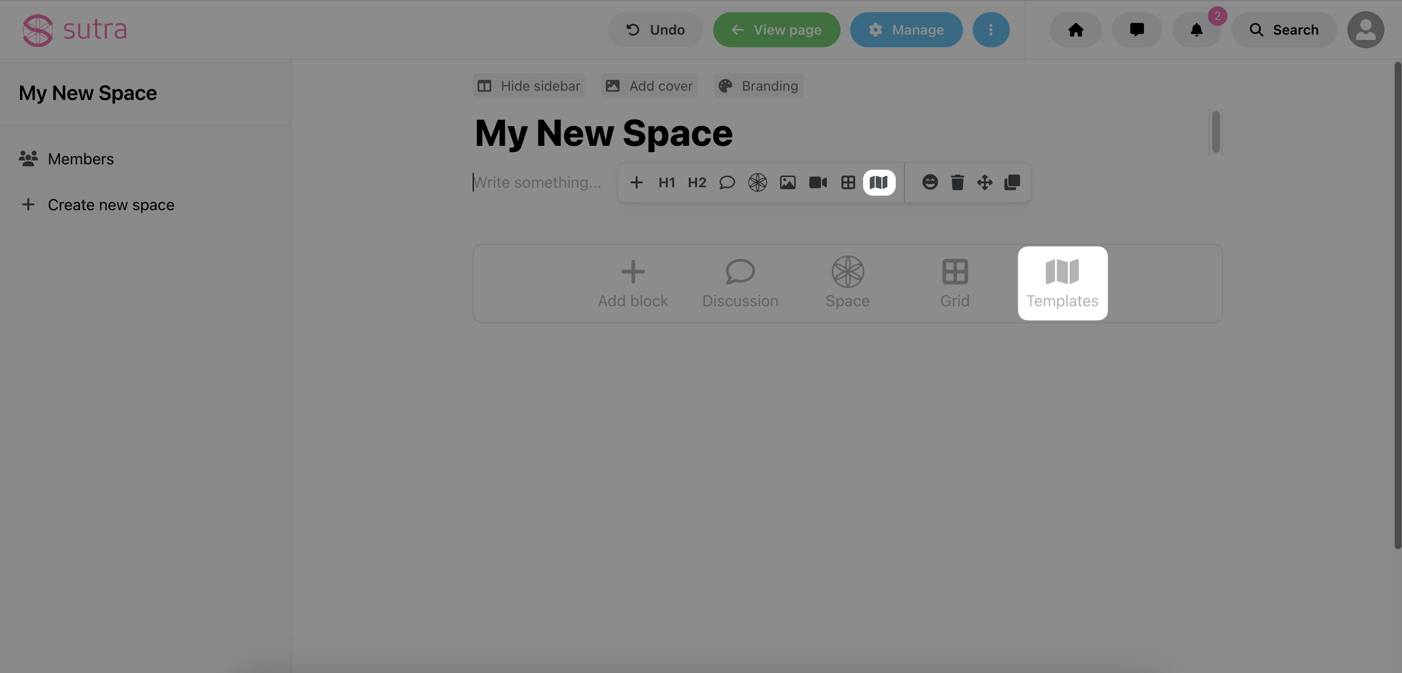Apply H1 heading format
1402x673 pixels.
click(667, 182)
